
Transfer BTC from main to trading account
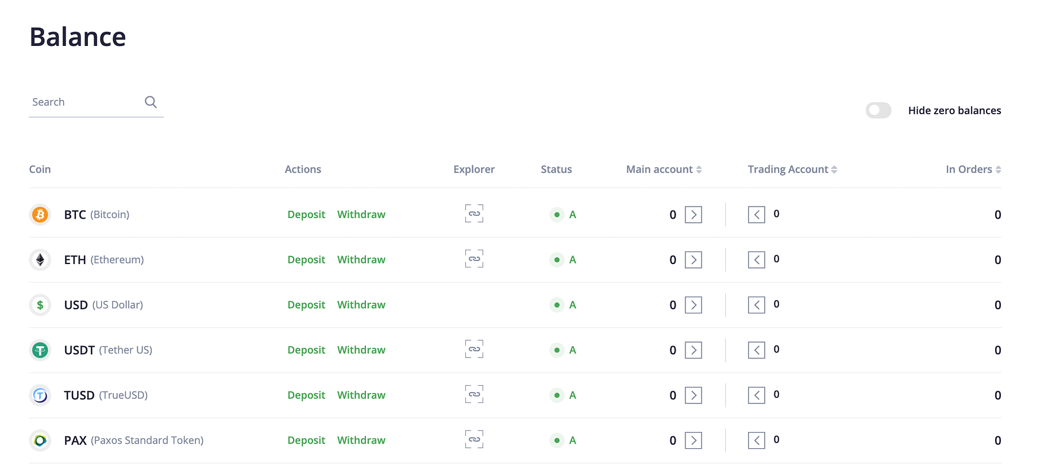point(693,215)
